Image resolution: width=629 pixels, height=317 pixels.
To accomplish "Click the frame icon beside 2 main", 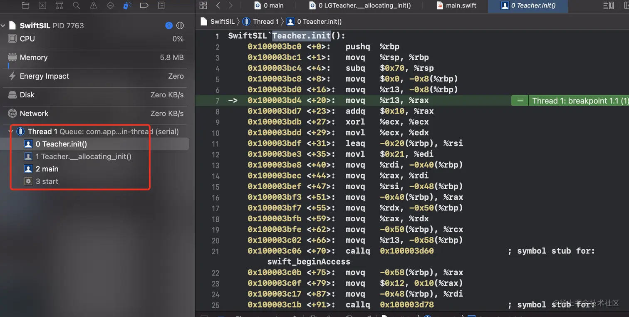I will (28, 169).
